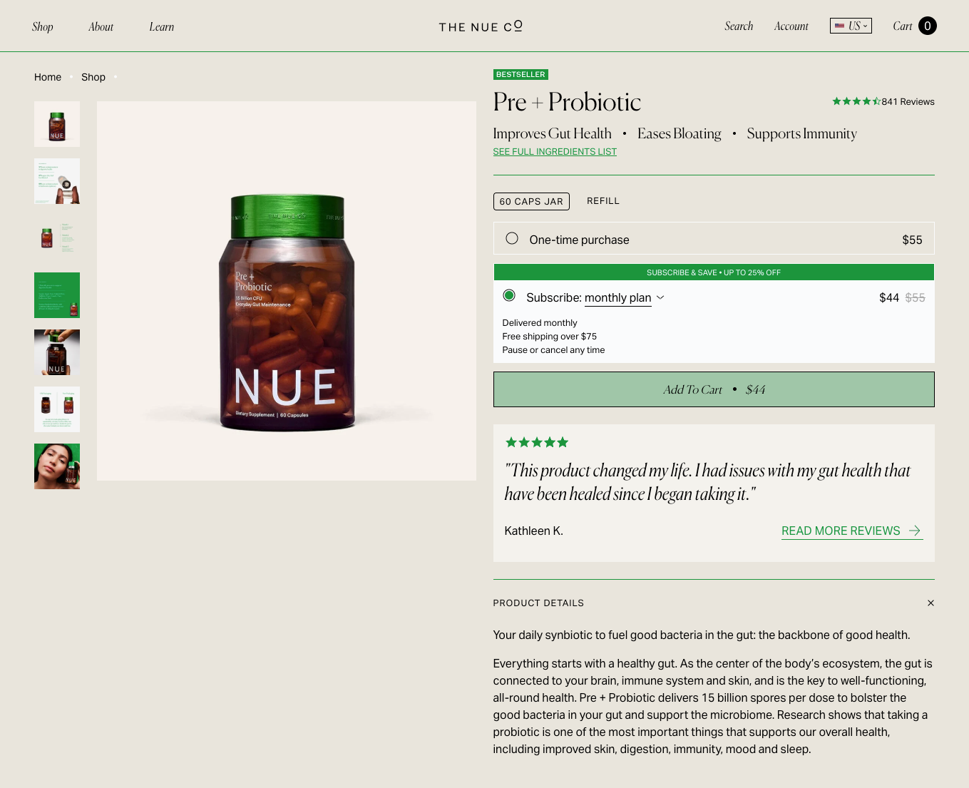Click the US flag icon
Screen dimensions: 969x788
(840, 26)
